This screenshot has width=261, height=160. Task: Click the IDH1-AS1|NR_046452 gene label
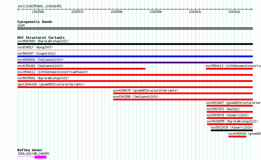[34, 154]
